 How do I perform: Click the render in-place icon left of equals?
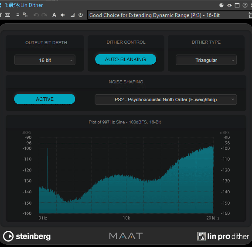[7, 15]
